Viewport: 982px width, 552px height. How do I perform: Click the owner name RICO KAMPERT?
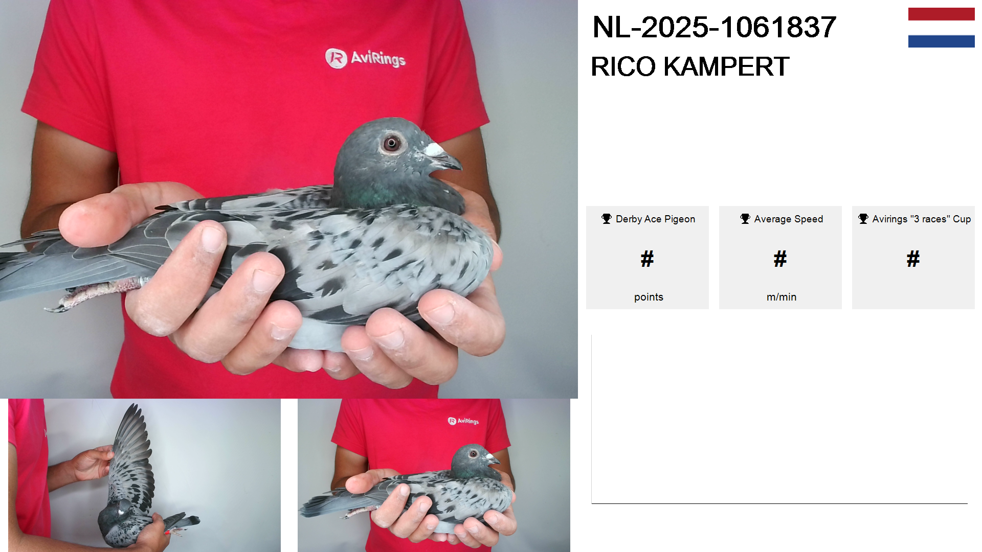click(690, 66)
